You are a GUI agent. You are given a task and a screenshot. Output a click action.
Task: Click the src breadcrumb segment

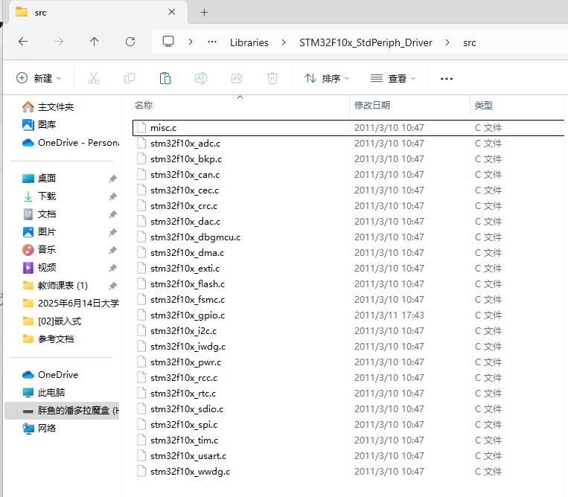coord(470,42)
